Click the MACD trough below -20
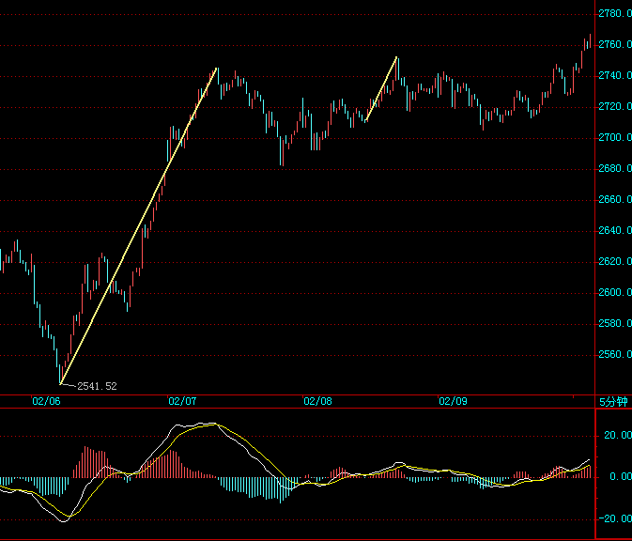The width and height of the screenshot is (632, 541). 64,518
